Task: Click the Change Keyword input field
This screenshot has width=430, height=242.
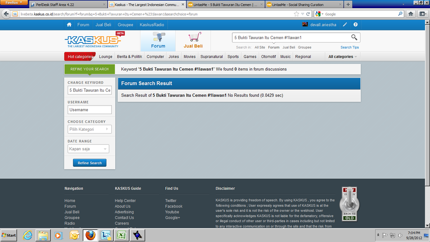Action: pos(90,90)
